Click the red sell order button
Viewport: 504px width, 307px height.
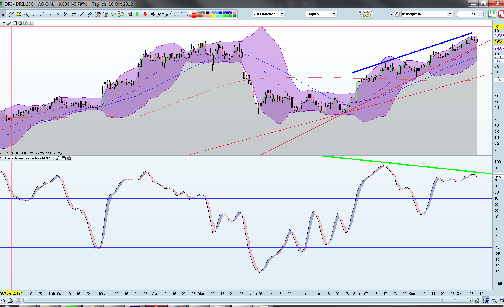pyautogui.click(x=500, y=14)
